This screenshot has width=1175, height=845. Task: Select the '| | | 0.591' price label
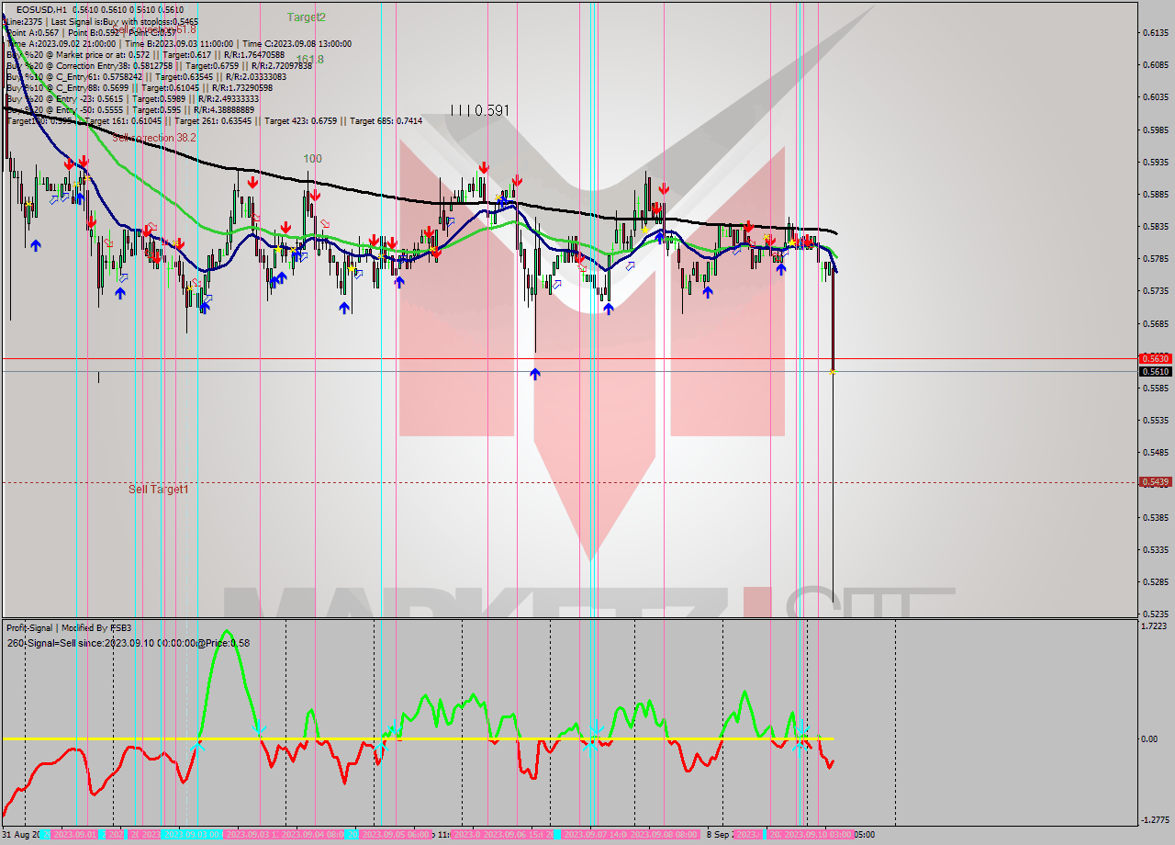(x=479, y=110)
